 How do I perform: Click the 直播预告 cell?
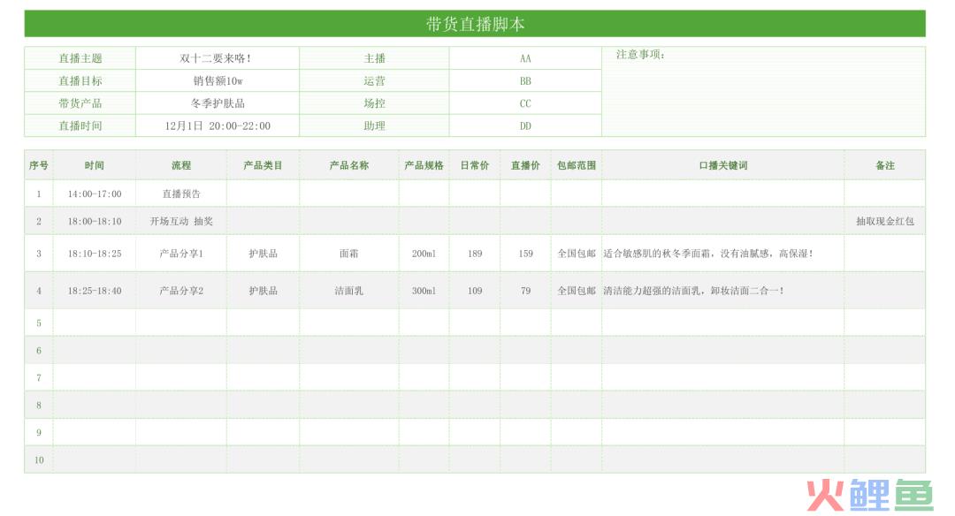[181, 193]
